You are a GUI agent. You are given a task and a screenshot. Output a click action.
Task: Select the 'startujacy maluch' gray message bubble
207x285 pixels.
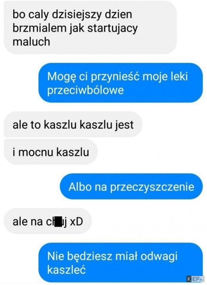coord(90,28)
